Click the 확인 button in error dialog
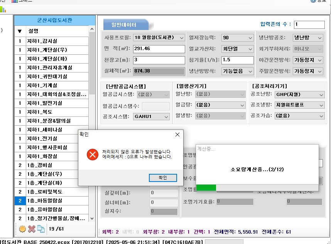Screen dimensions: 331x244 (162, 178)
